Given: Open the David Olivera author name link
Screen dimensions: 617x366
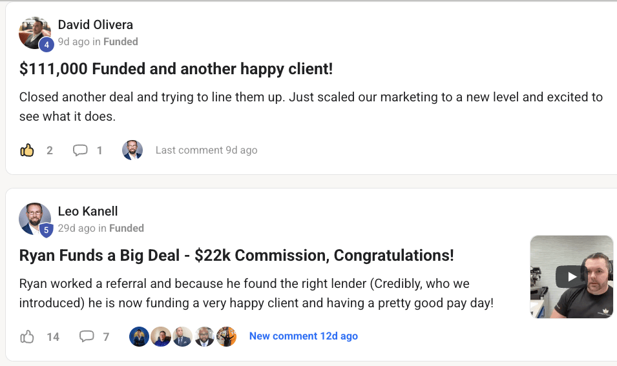Looking at the screenshot, I should click(96, 25).
